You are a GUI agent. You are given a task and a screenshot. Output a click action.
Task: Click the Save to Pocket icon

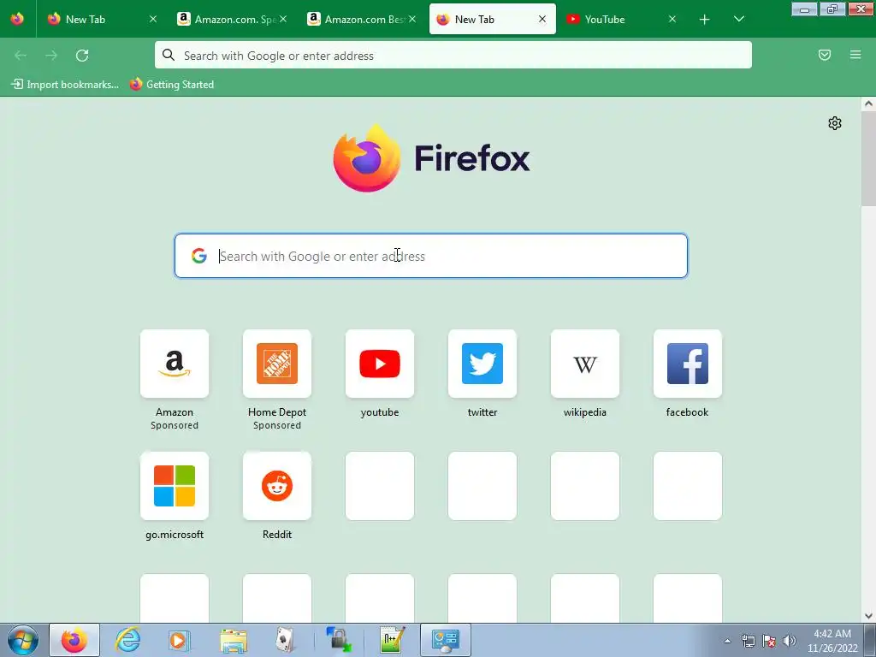pos(825,55)
